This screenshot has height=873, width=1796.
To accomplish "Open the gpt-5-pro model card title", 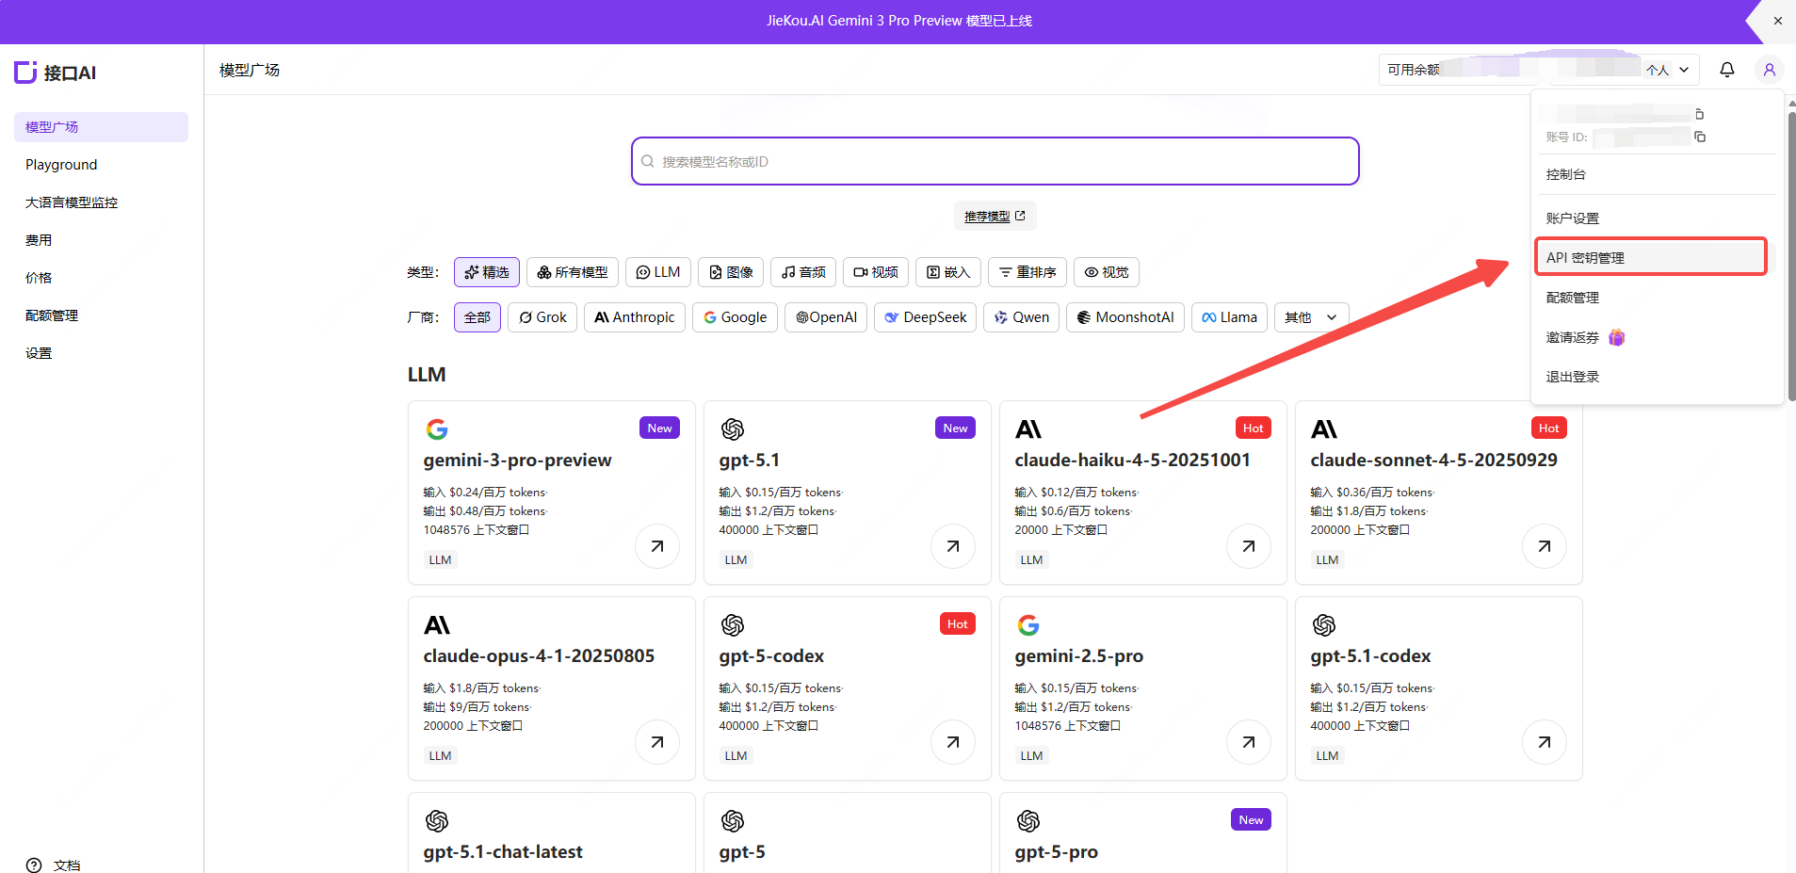I will pyautogui.click(x=1057, y=852).
